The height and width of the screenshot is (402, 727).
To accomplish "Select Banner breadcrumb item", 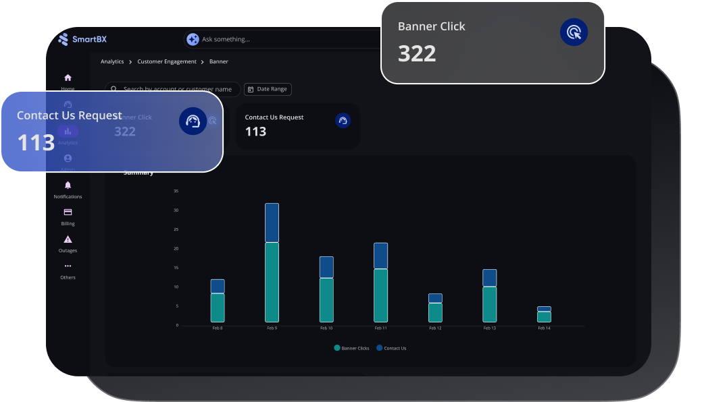I will point(219,61).
